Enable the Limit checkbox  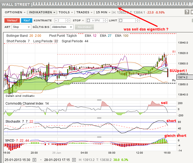(x=121, y=20)
